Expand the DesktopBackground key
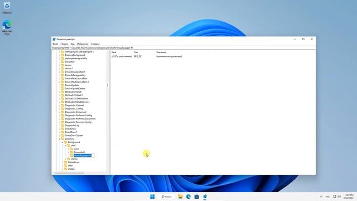357x201 pixels. [60, 55]
